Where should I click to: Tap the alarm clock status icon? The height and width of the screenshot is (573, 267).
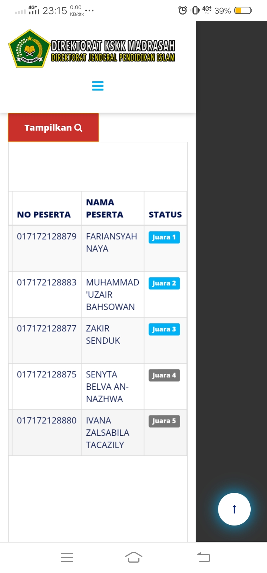[182, 10]
